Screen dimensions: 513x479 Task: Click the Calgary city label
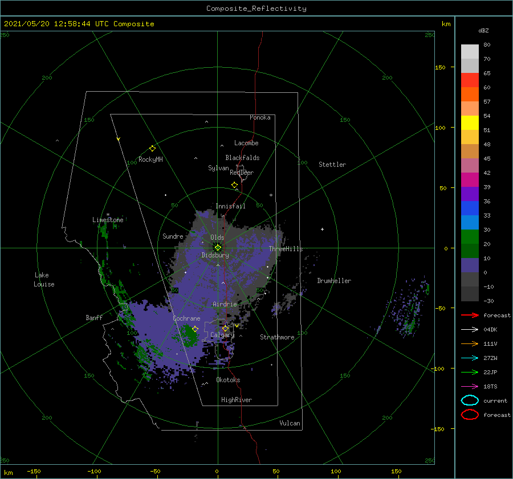coord(222,335)
